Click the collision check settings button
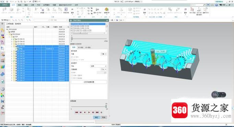 [89, 82]
